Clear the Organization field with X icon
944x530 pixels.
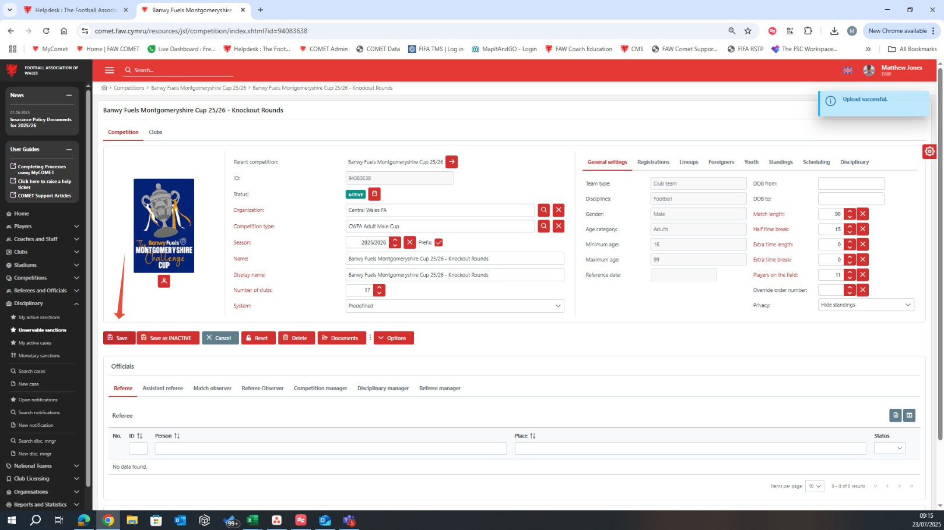tap(559, 210)
